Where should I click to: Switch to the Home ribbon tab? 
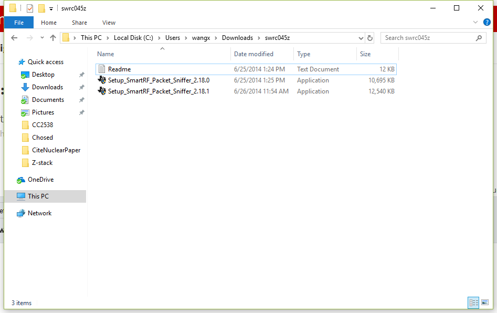pos(48,23)
